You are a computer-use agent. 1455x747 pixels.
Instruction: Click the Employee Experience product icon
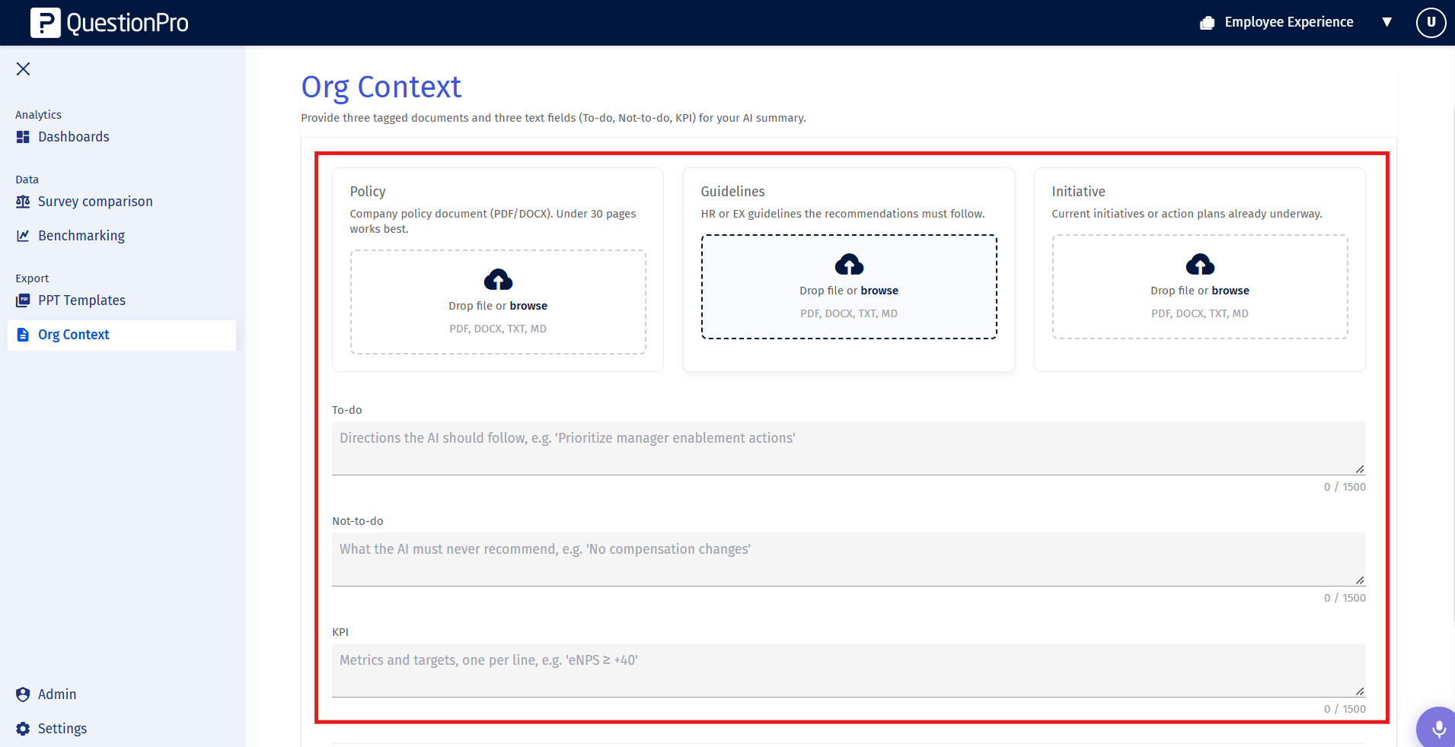click(x=1207, y=23)
